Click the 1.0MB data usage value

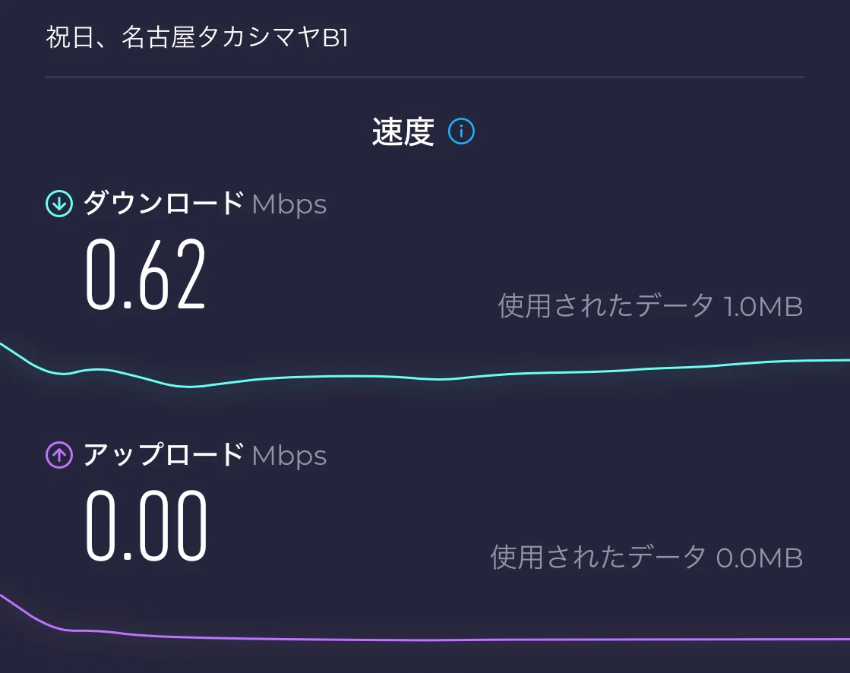pyautogui.click(x=763, y=307)
